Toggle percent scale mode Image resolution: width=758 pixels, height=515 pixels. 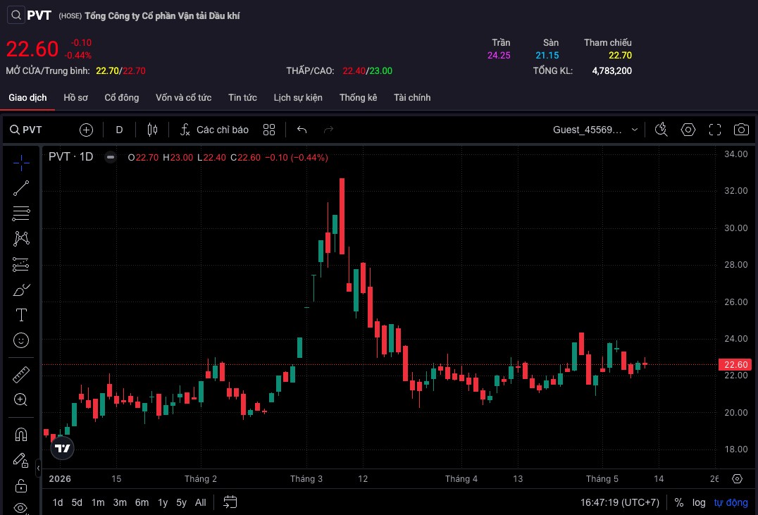[x=679, y=502]
